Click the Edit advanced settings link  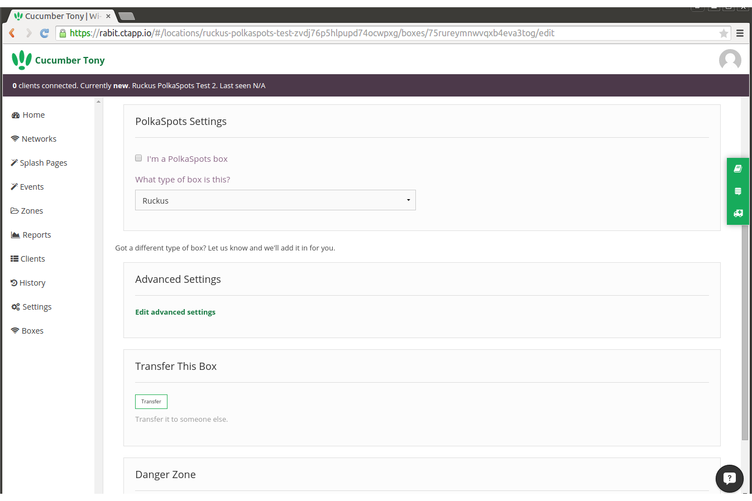175,312
